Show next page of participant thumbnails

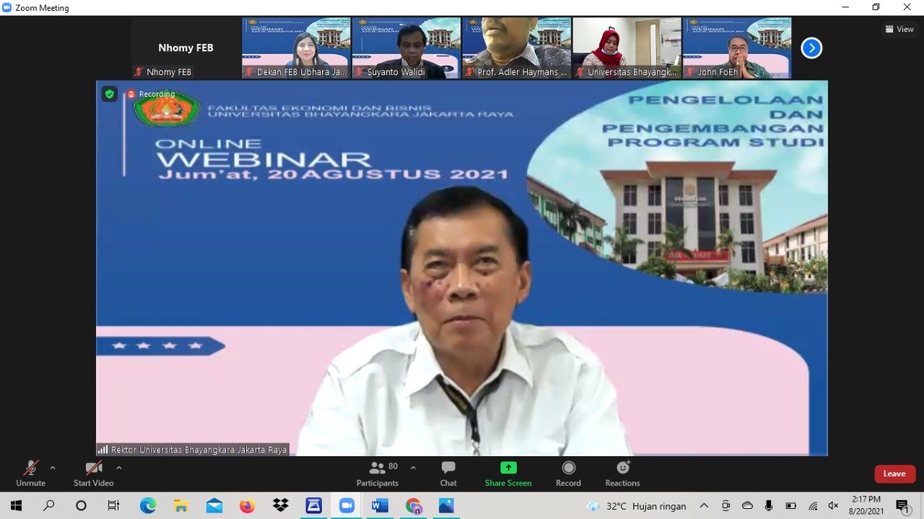(811, 48)
